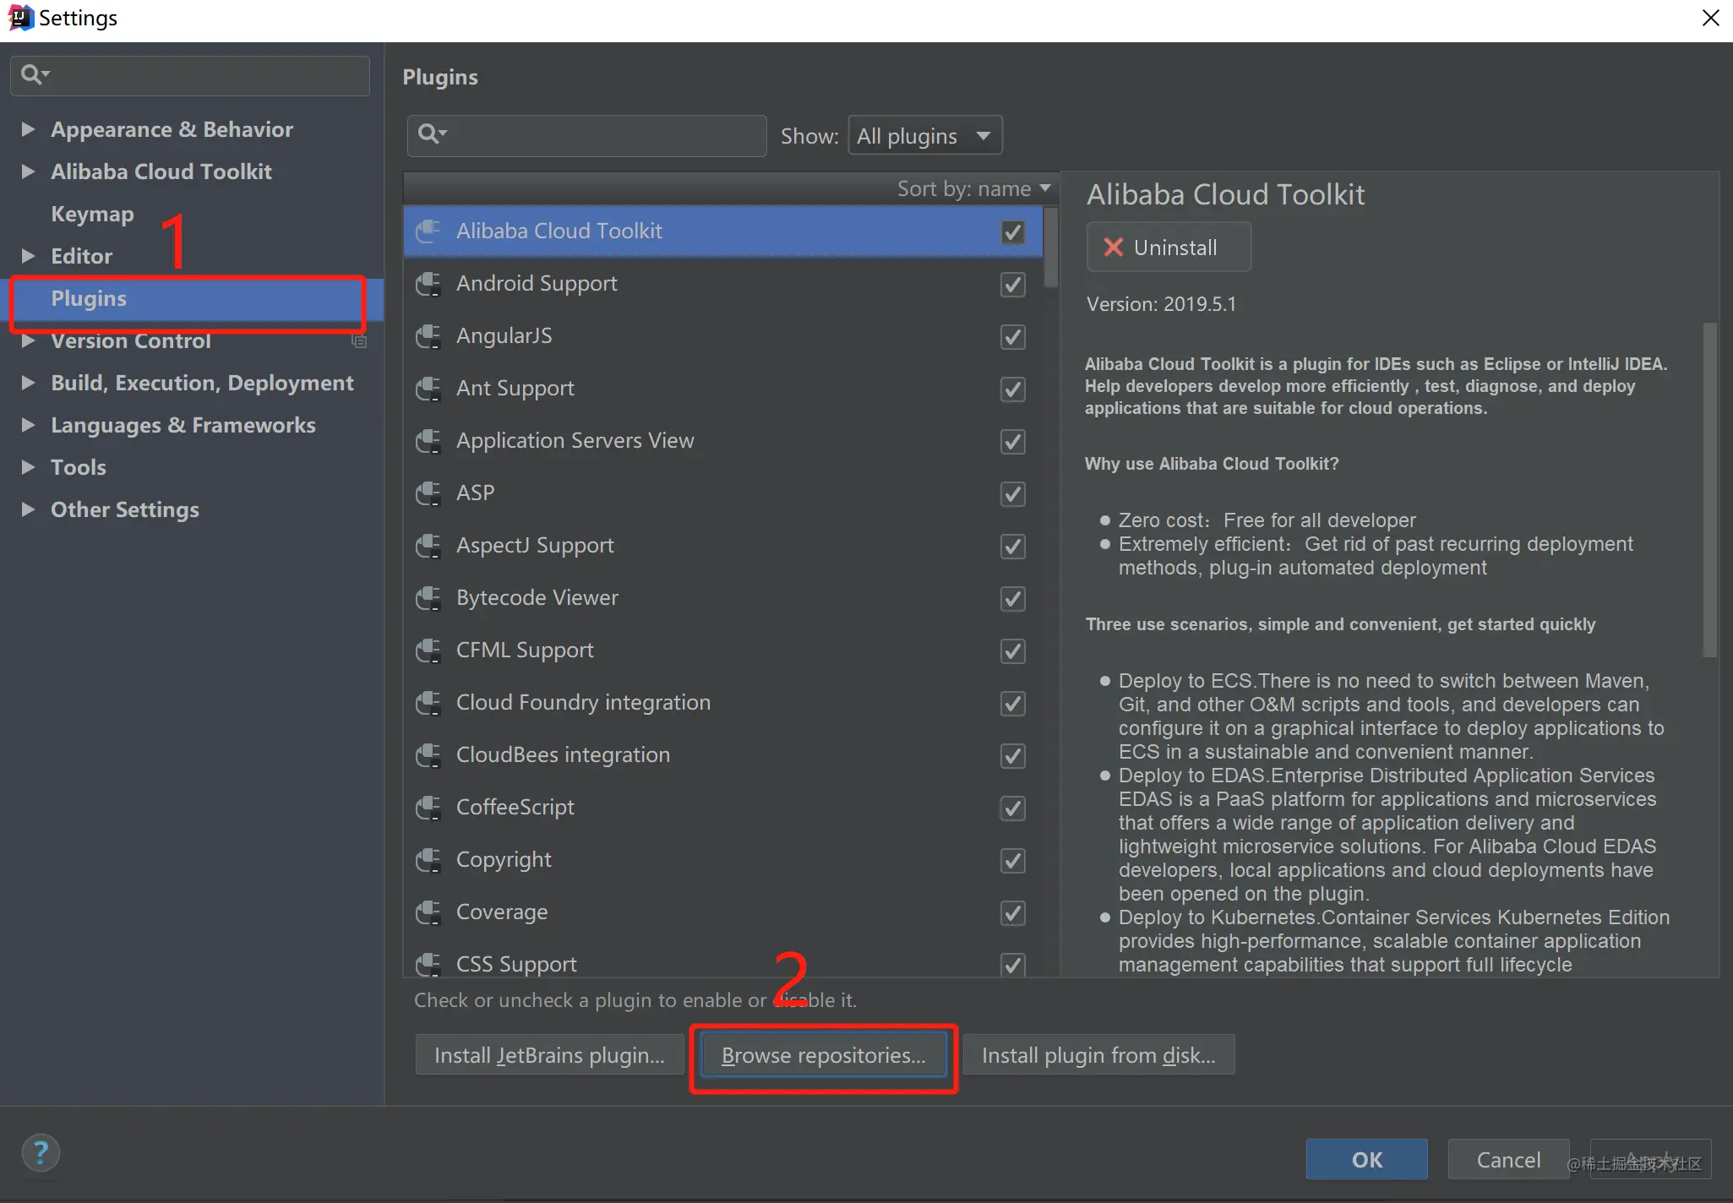Viewport: 1733px width, 1203px height.
Task: Click the CoffeeScript plugin icon
Action: [428, 808]
